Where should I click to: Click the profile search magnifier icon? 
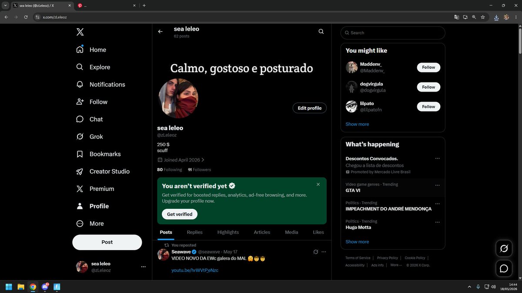point(321,32)
